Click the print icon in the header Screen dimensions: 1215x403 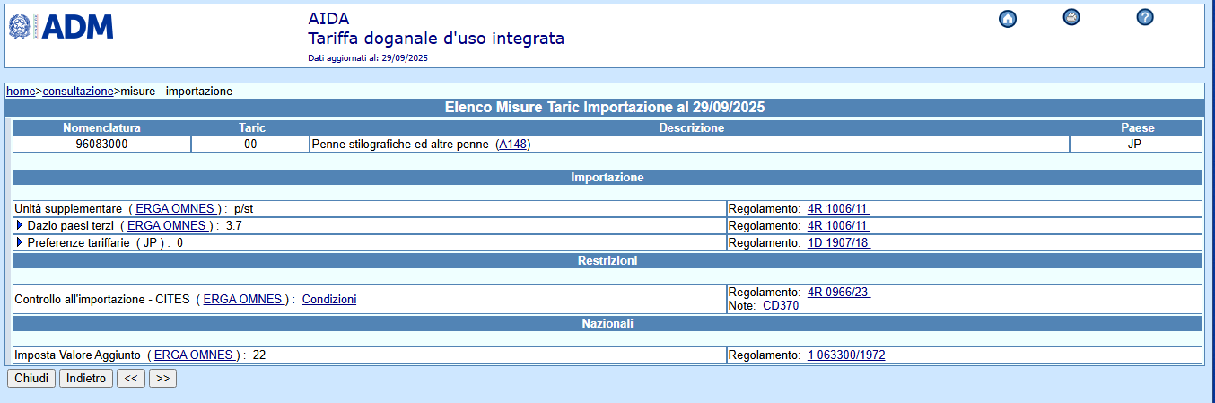tap(1071, 17)
